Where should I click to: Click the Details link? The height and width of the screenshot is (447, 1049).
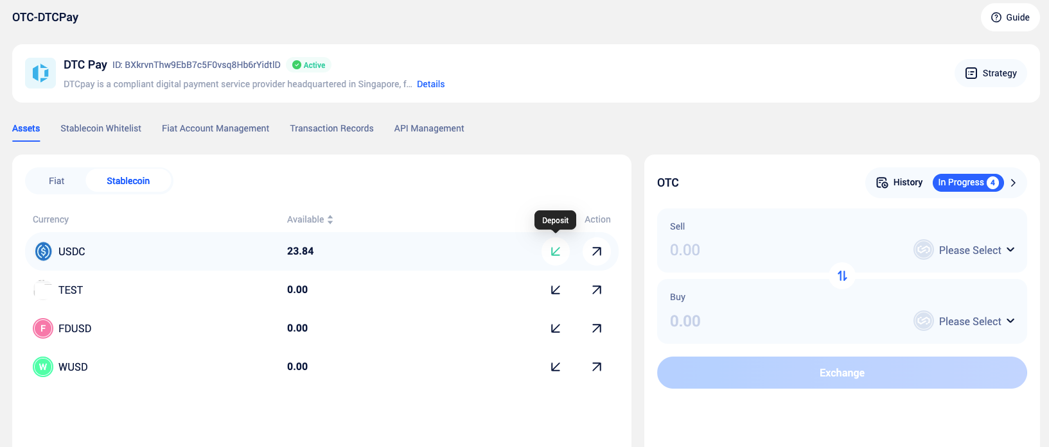pyautogui.click(x=430, y=84)
